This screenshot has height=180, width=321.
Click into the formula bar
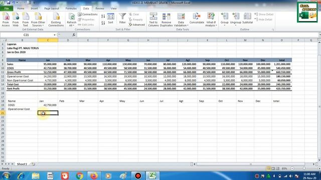point(198,35)
